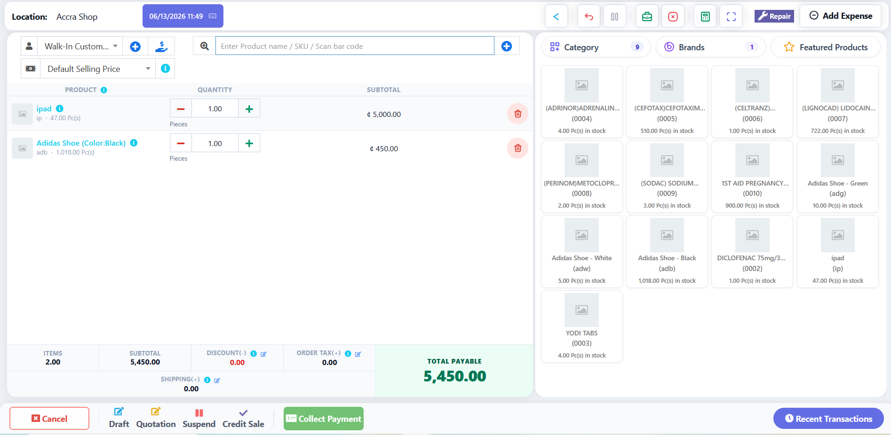The image size is (891, 435).
Task: Click Add Expense button
Action: coord(841,16)
